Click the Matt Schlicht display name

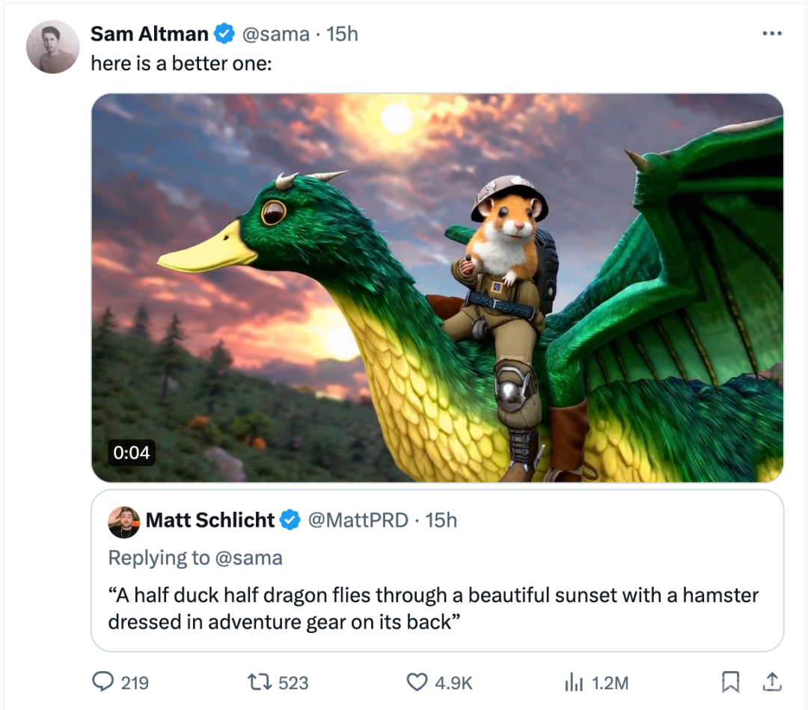coord(210,520)
